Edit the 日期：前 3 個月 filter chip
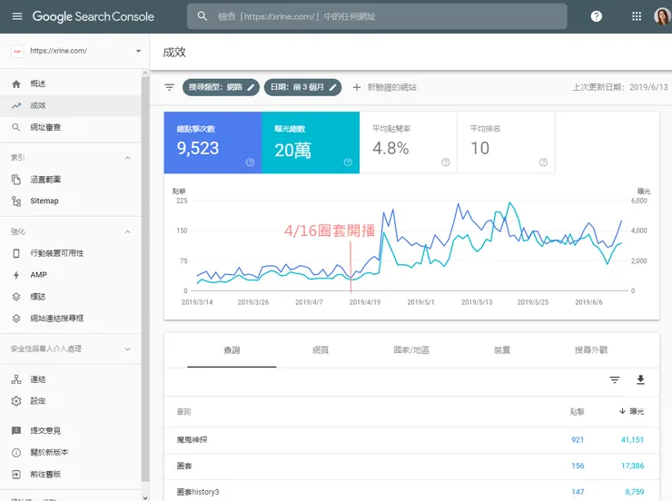Image resolution: width=672 pixels, height=501 pixels. (x=302, y=87)
